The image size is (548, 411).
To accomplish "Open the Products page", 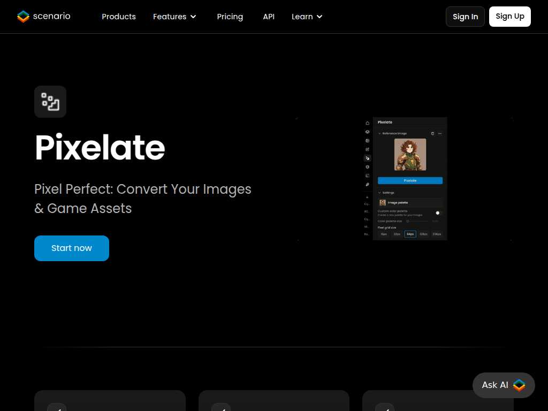I will pos(118,17).
